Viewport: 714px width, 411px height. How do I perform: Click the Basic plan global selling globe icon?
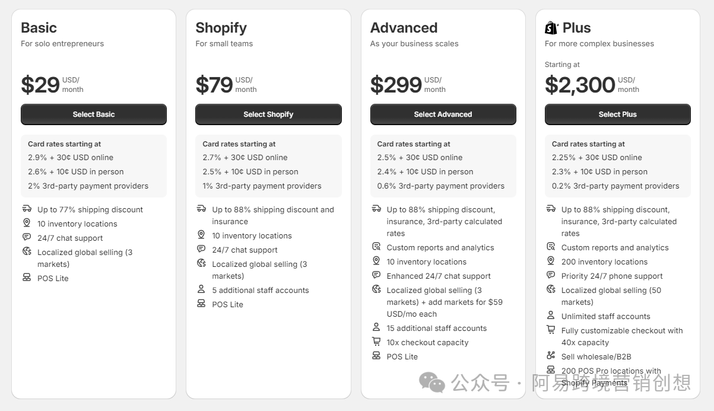[x=27, y=251]
